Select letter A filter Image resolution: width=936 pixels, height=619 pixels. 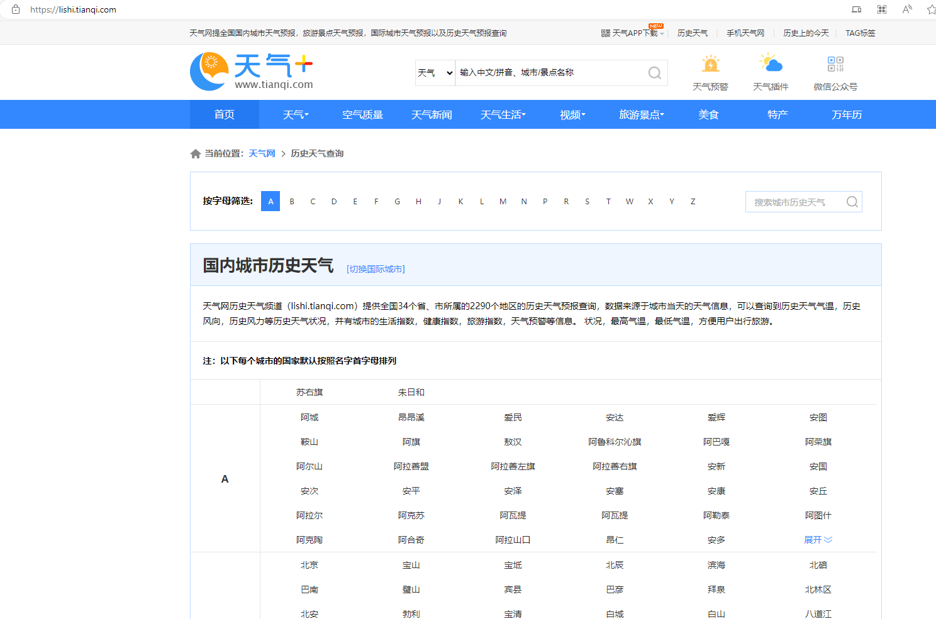(x=270, y=201)
